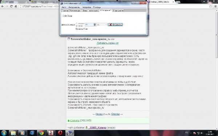Open the Настройки menu
This screenshot has height=136, width=218.
(x=86, y=7)
